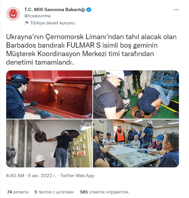189x198 pixels.
Task: Open the @tcsavunma handle link
Action: click(38, 16)
